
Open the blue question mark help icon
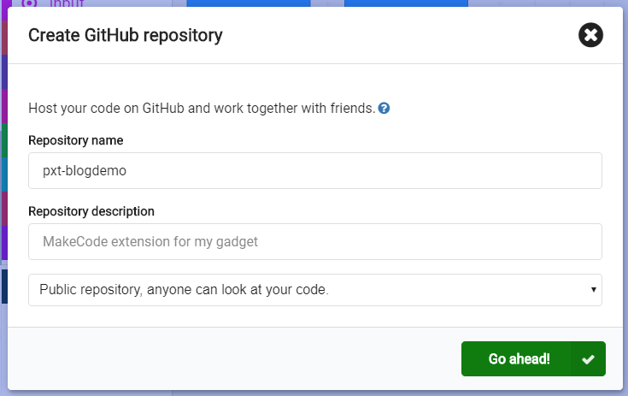[x=384, y=109]
